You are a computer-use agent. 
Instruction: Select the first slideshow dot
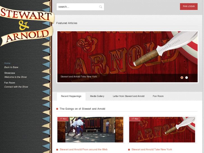point(182,77)
